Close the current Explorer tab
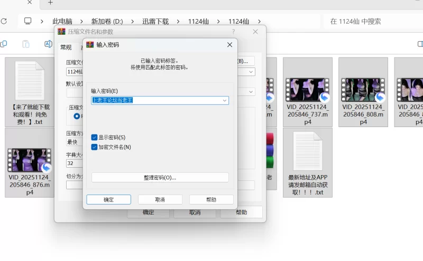This screenshot has height=261, width=423. click(x=30, y=3)
